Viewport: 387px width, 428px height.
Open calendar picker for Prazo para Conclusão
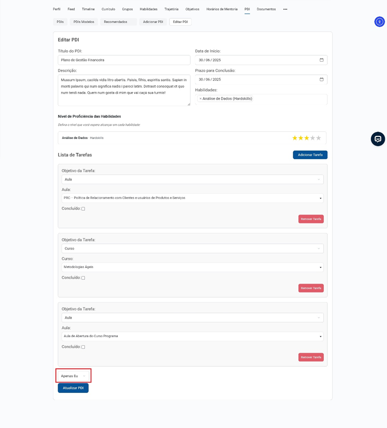pos(321,79)
